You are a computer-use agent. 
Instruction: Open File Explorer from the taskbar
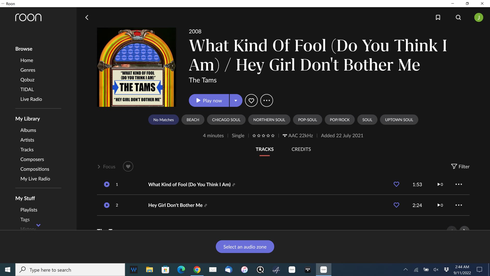pos(149,270)
